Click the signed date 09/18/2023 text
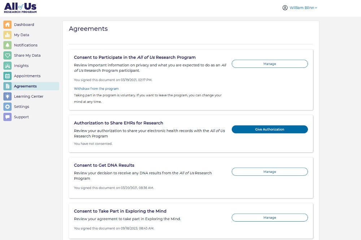This screenshot has width=361, height=240. tap(114, 228)
